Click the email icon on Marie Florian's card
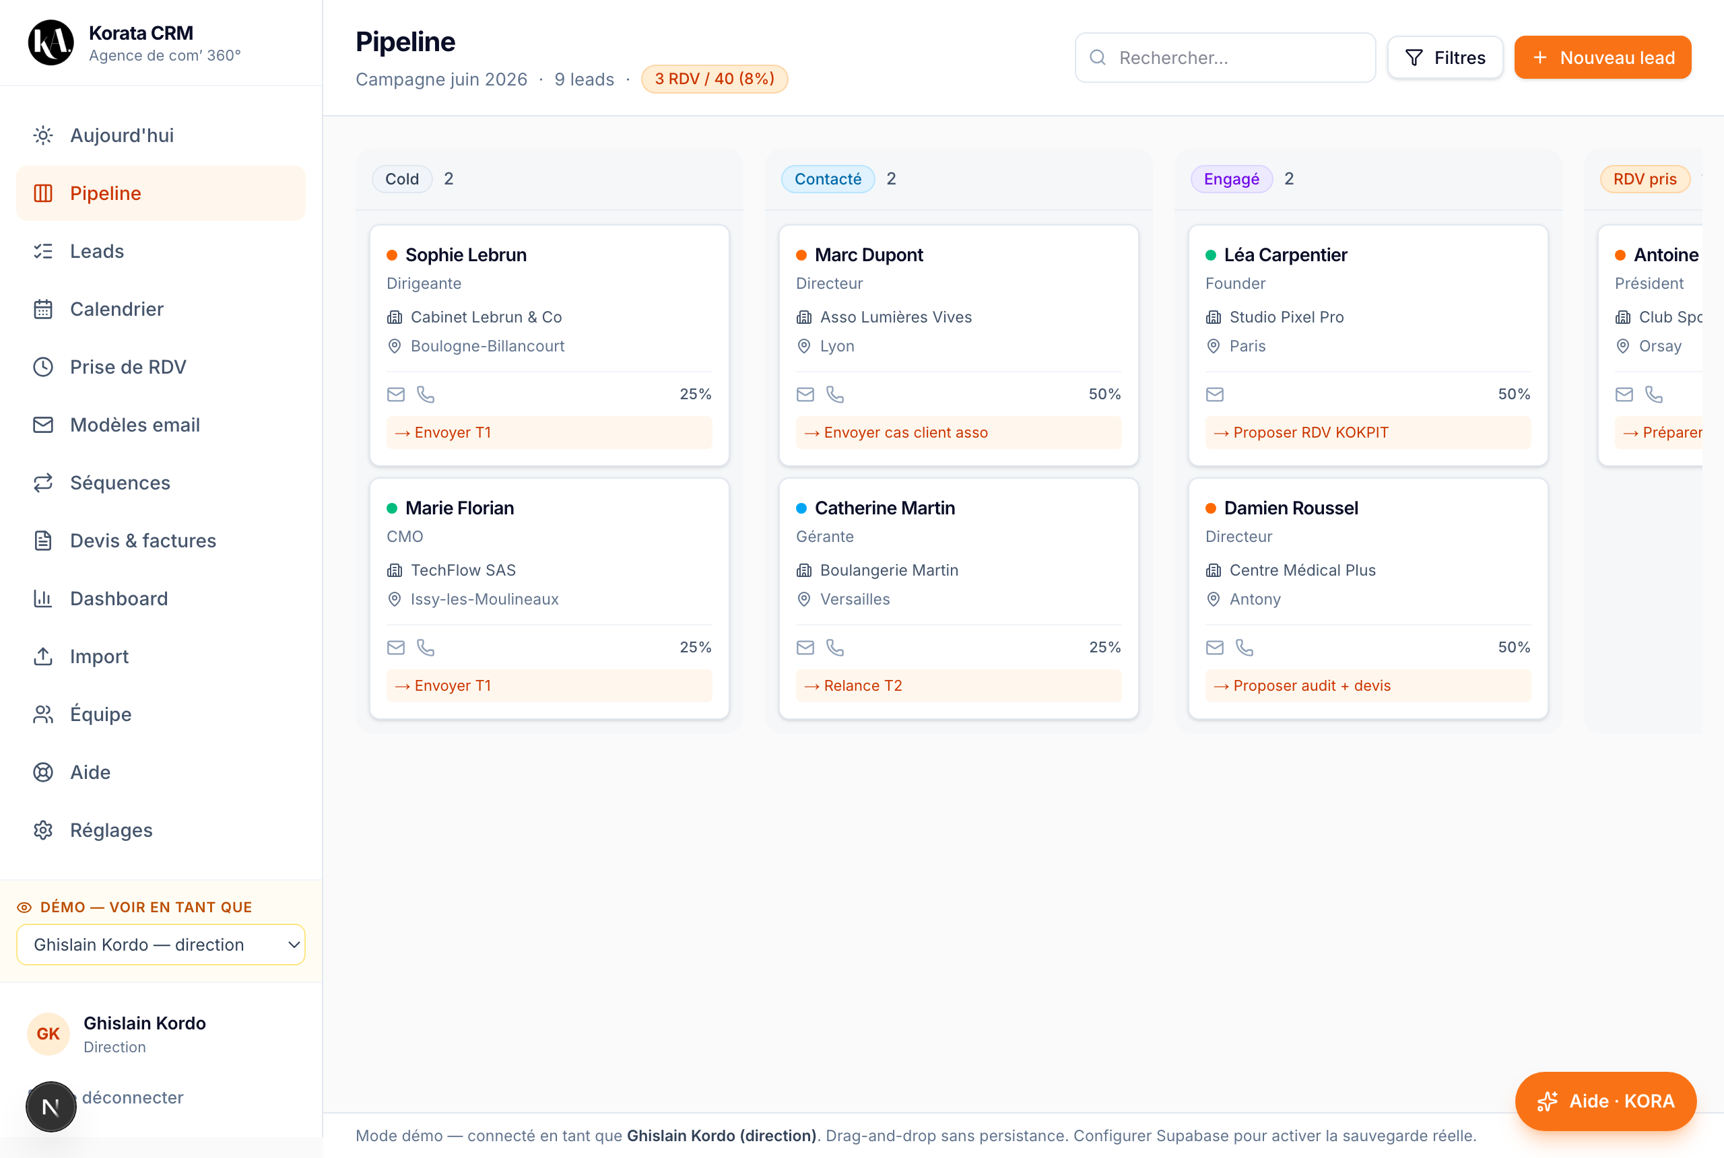Viewport: 1724px width, 1158px height. click(x=396, y=648)
